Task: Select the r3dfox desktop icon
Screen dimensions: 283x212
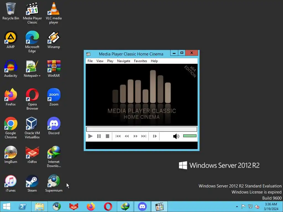Action: click(x=32, y=155)
